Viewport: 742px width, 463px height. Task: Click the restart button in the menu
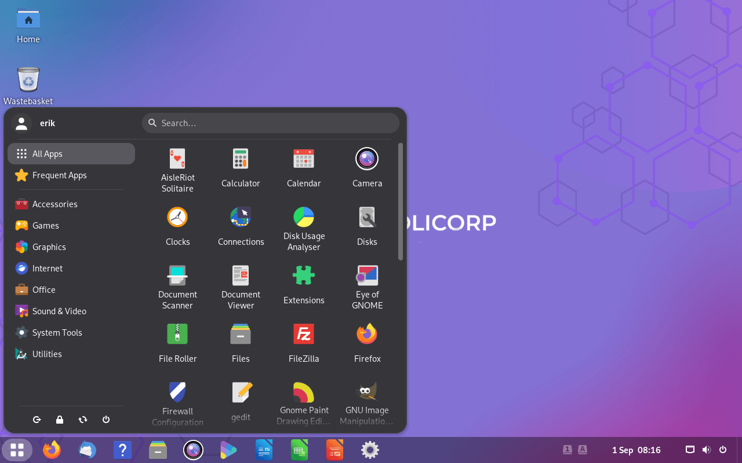[x=83, y=420]
